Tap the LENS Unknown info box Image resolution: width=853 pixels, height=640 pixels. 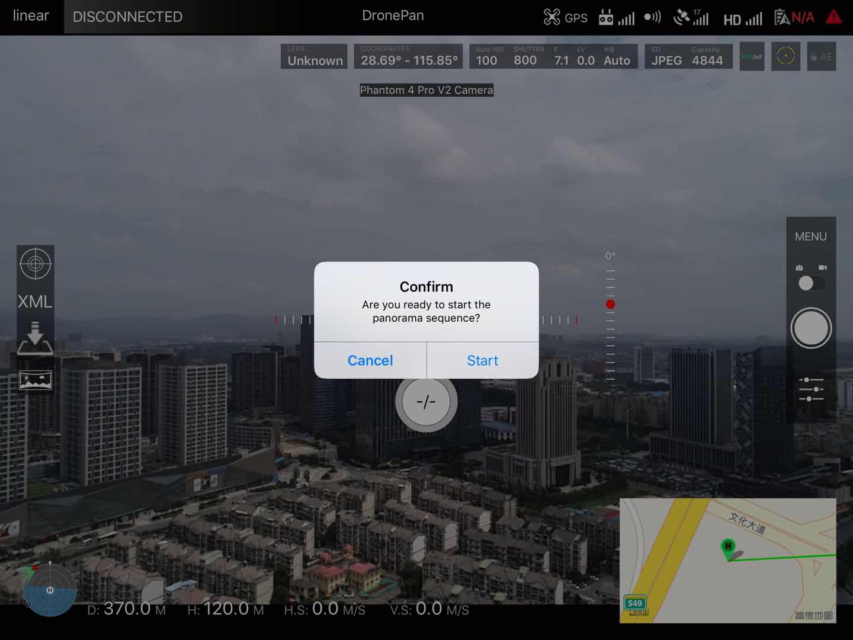[314, 56]
